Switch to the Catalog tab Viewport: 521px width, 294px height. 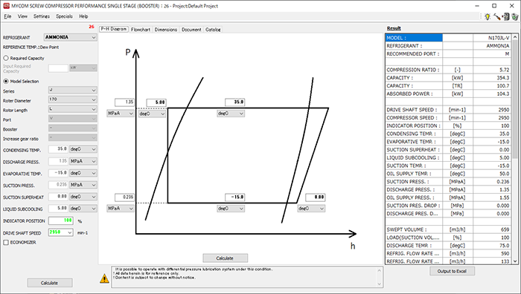[213, 30]
